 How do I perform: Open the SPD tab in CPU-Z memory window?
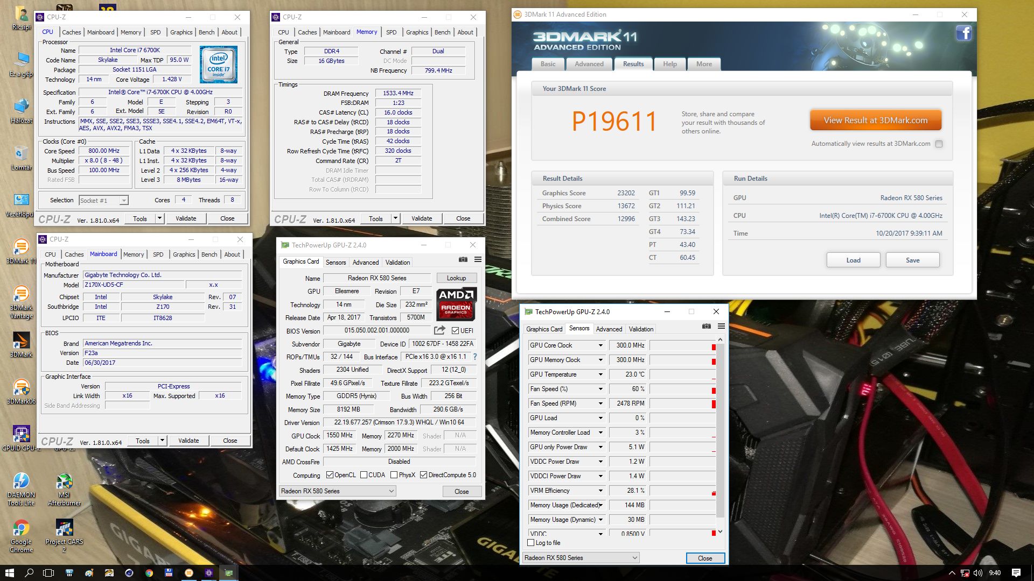point(391,32)
